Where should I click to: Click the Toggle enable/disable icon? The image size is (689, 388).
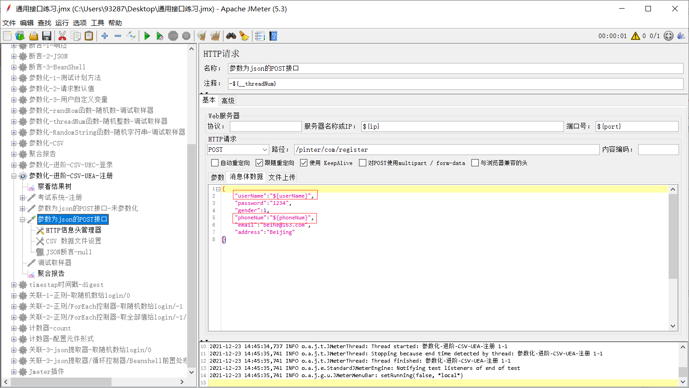tap(131, 36)
